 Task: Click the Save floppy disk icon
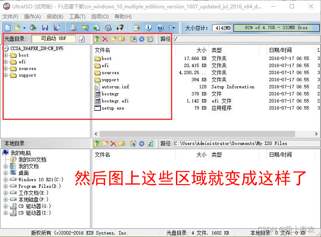point(45,27)
